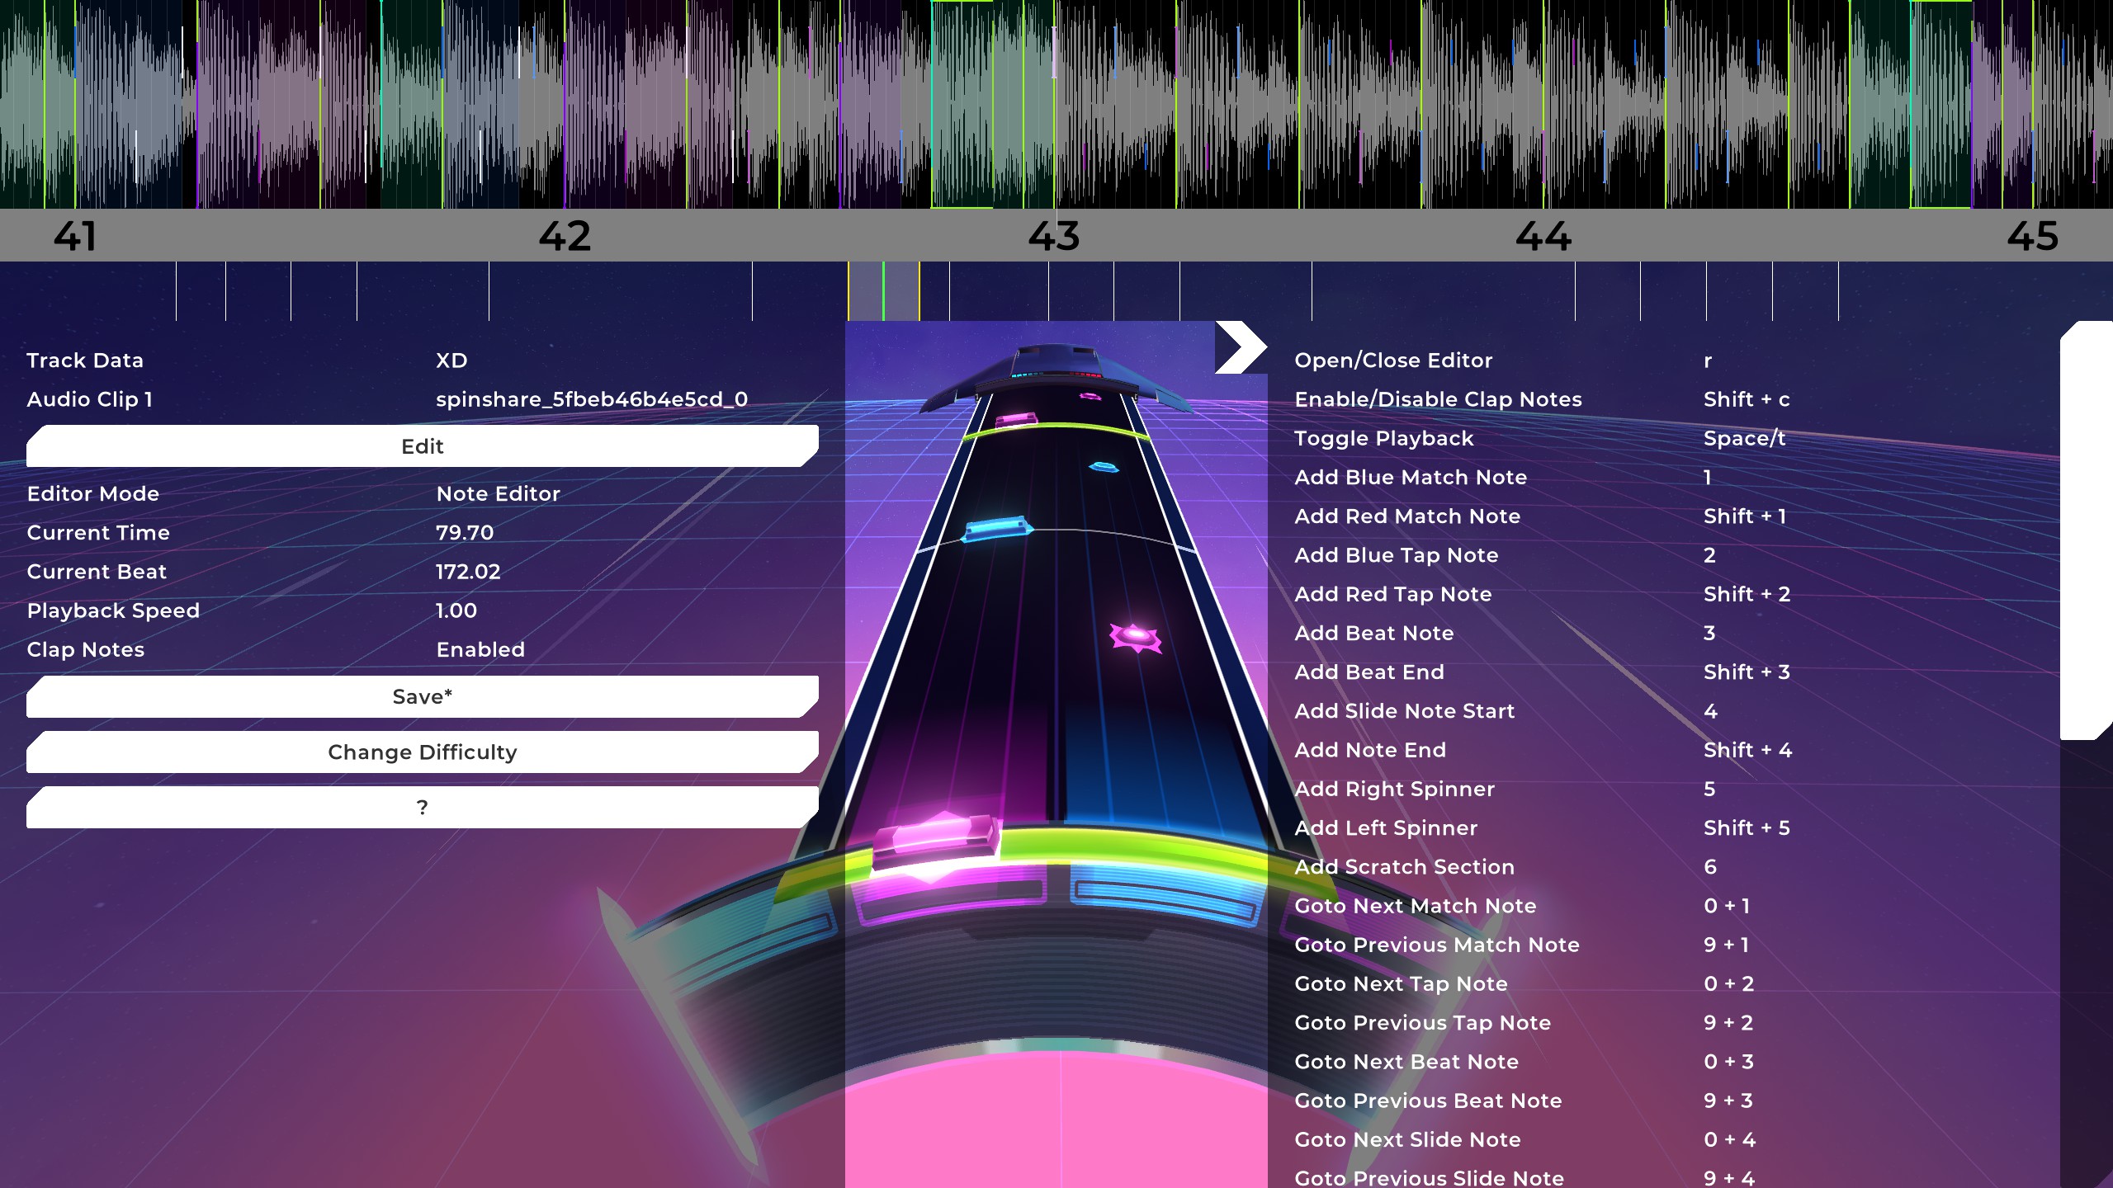The height and width of the screenshot is (1188, 2113).
Task: Open help with the ? button
Action: [422, 808]
